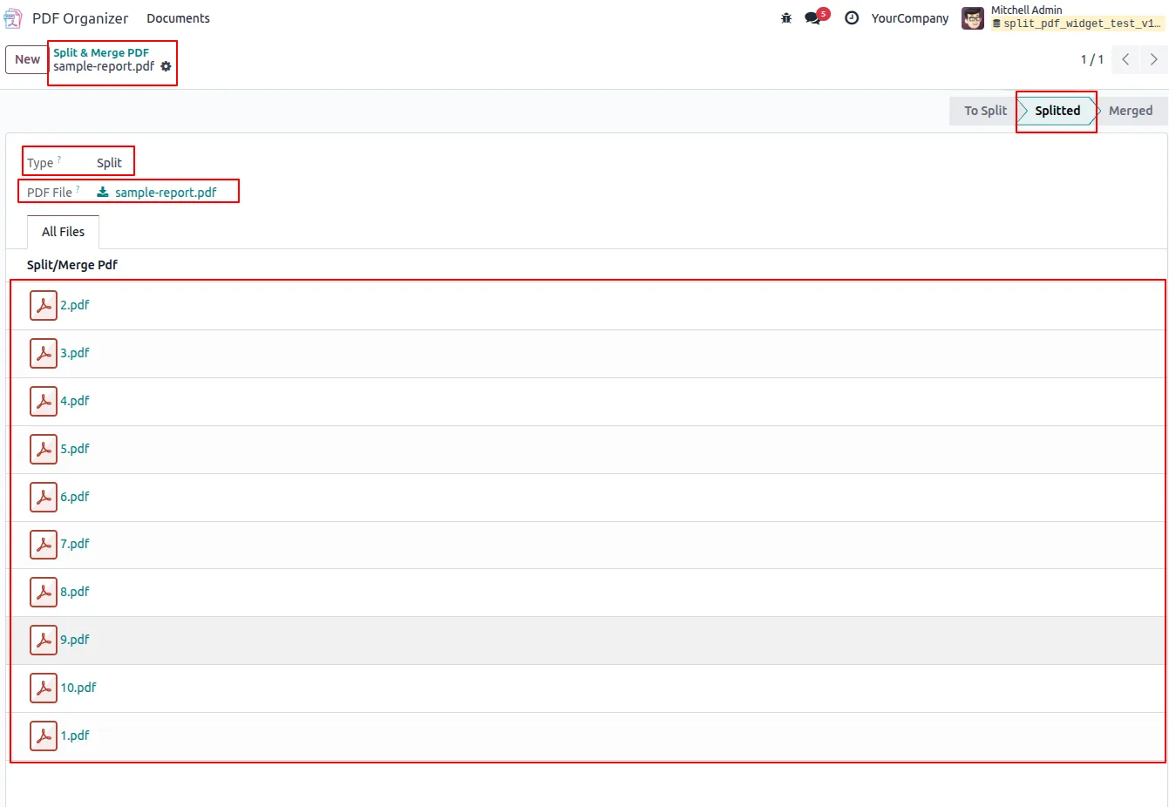Image resolution: width=1169 pixels, height=807 pixels.
Task: Select the All Files tab
Action: pos(64,232)
